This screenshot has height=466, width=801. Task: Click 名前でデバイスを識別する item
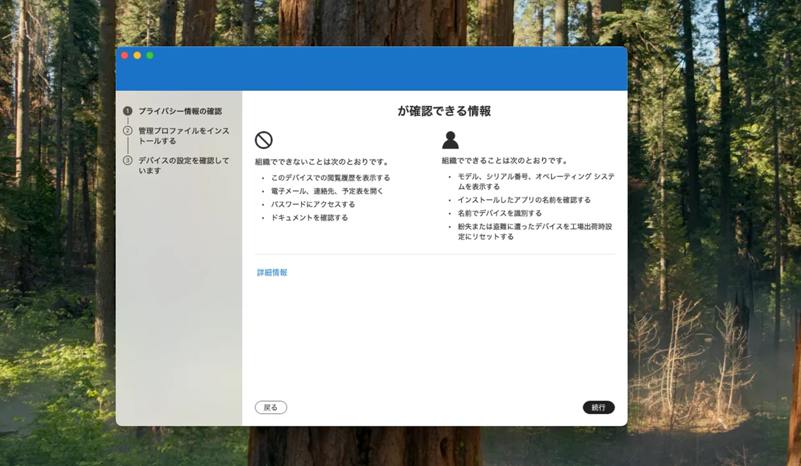coord(500,213)
